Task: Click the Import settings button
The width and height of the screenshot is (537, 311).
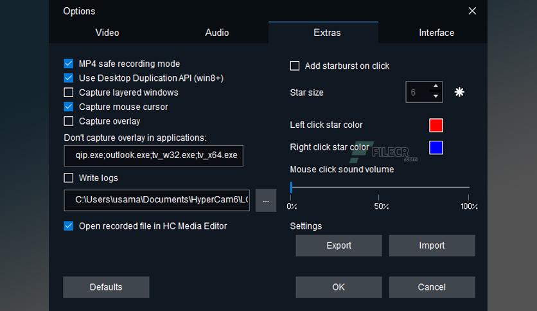Action: click(x=432, y=245)
